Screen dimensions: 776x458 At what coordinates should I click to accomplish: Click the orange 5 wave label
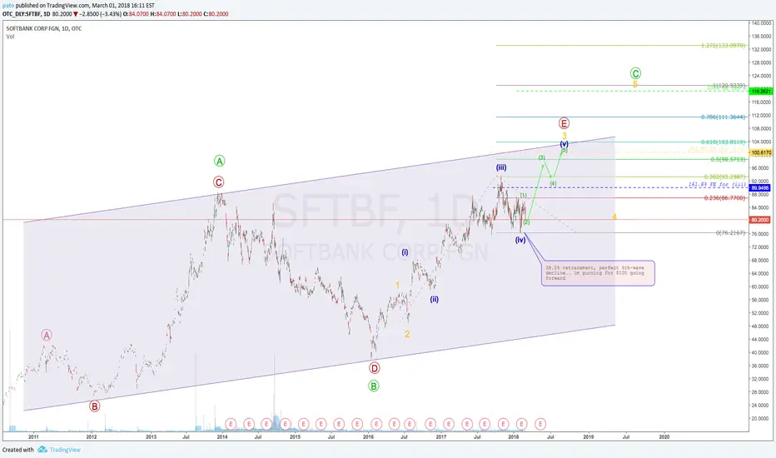coord(635,85)
